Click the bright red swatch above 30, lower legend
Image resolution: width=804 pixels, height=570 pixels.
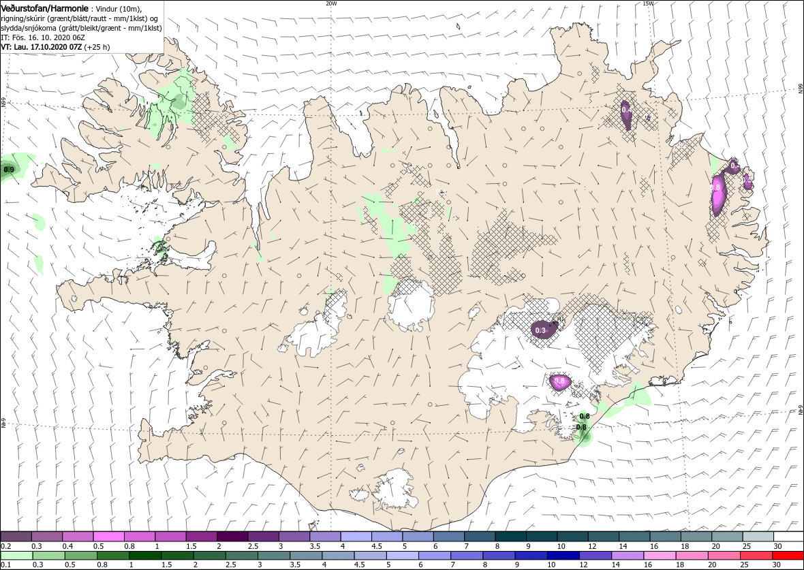(788, 556)
